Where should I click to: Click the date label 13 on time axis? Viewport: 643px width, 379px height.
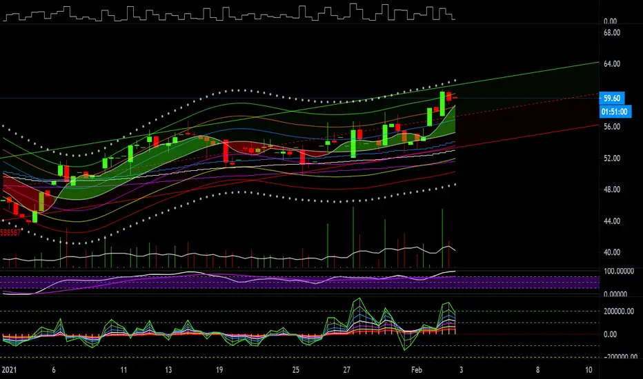coord(168,370)
